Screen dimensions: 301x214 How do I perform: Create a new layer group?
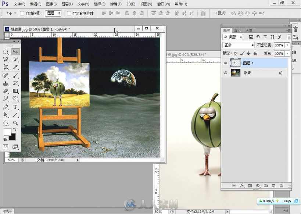pos(266,186)
